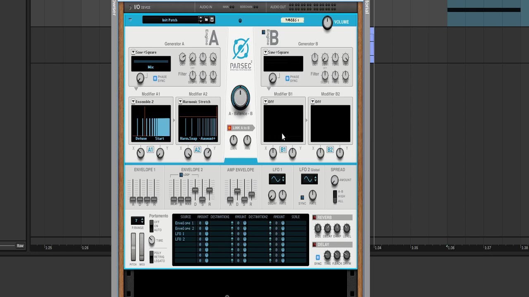Select the A1 modifier button
529x297 pixels.
(150, 150)
